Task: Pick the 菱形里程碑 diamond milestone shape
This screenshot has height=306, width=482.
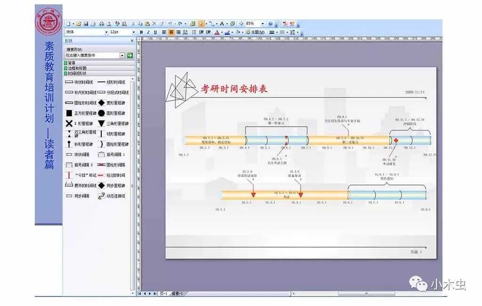Action: (112, 103)
